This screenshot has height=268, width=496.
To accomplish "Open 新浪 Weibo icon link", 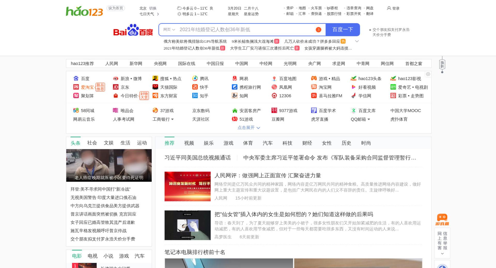I will point(115,78).
